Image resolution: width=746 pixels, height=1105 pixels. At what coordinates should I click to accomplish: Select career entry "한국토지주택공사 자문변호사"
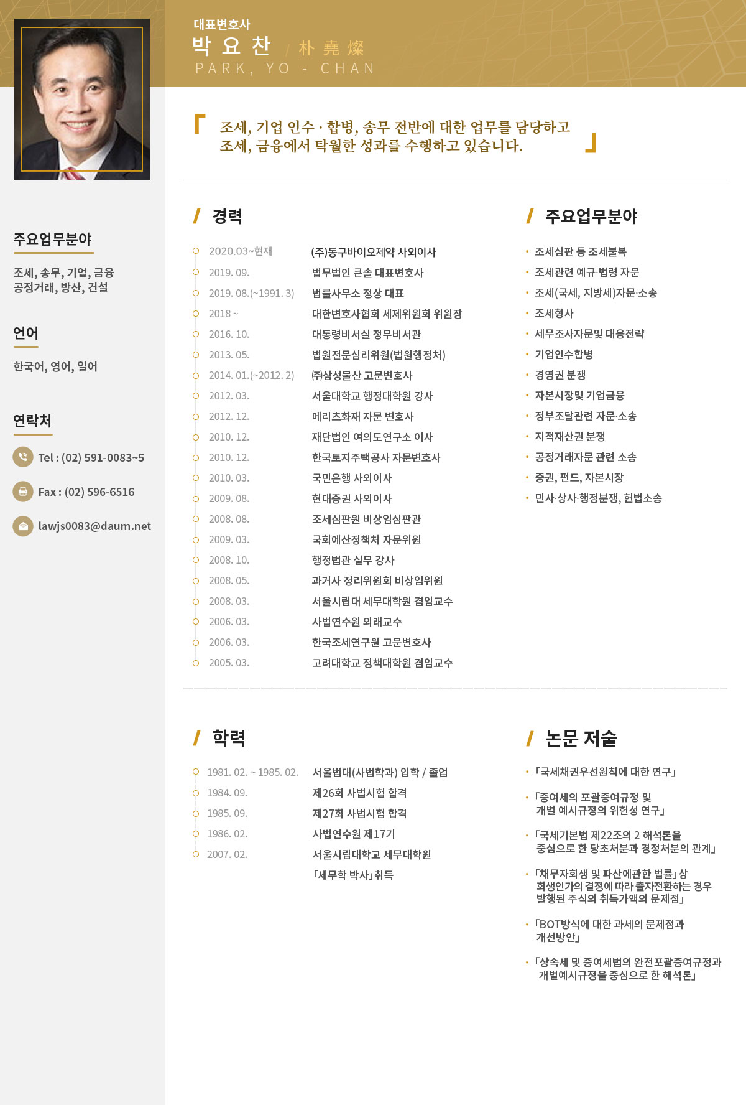[376, 457]
